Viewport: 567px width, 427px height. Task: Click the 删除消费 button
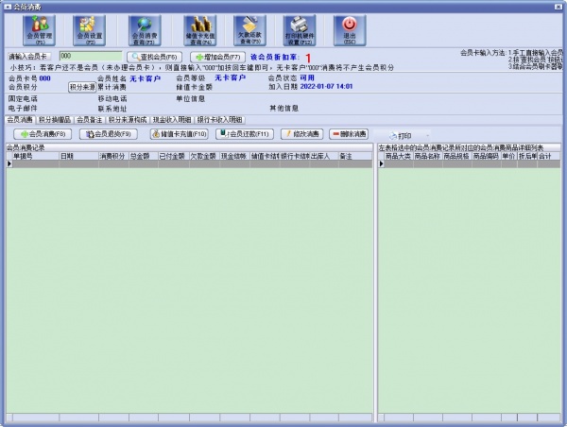tap(349, 134)
